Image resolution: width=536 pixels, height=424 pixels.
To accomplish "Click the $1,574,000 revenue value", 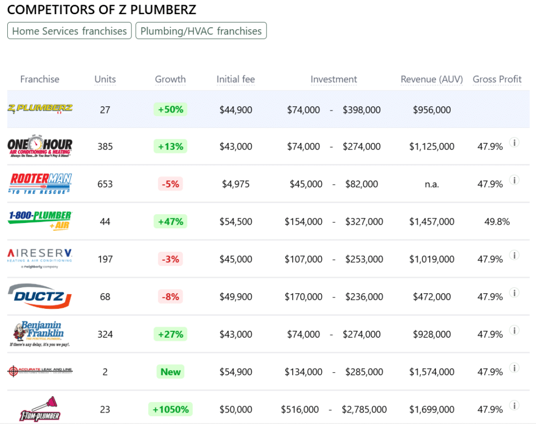I will 432,372.
